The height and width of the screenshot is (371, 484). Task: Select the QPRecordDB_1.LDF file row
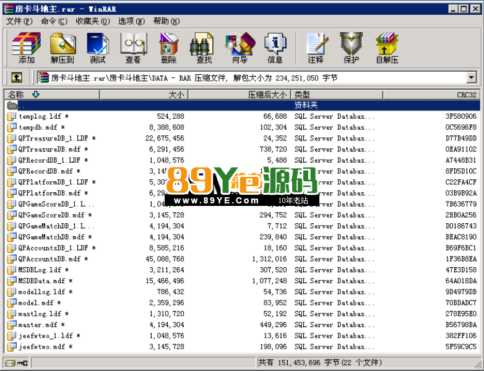click(242, 160)
